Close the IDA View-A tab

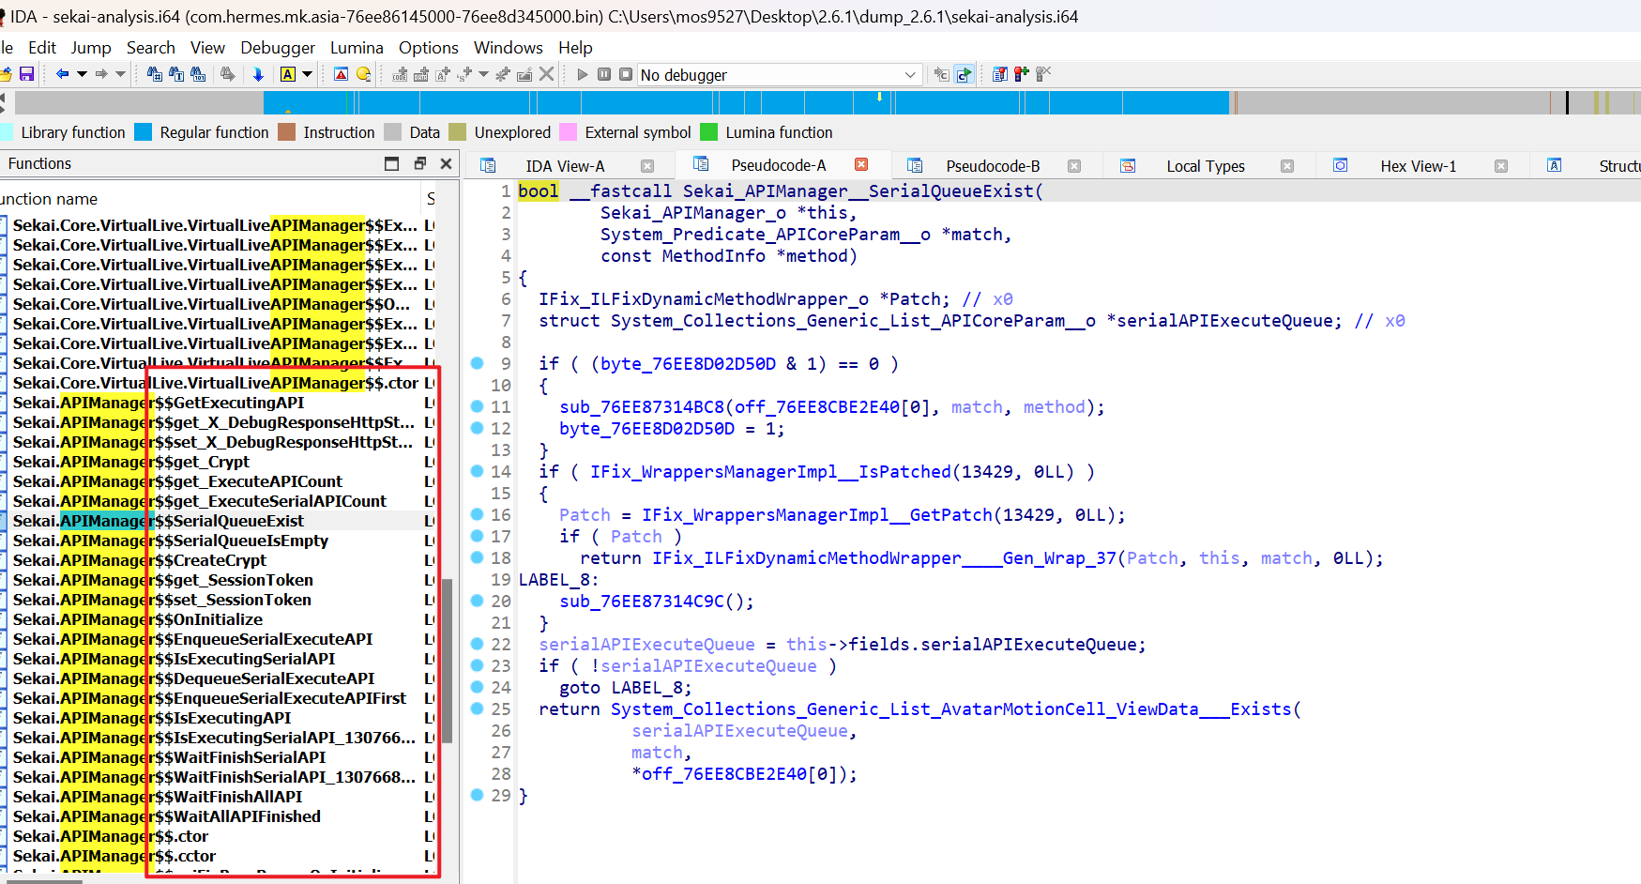tap(647, 166)
